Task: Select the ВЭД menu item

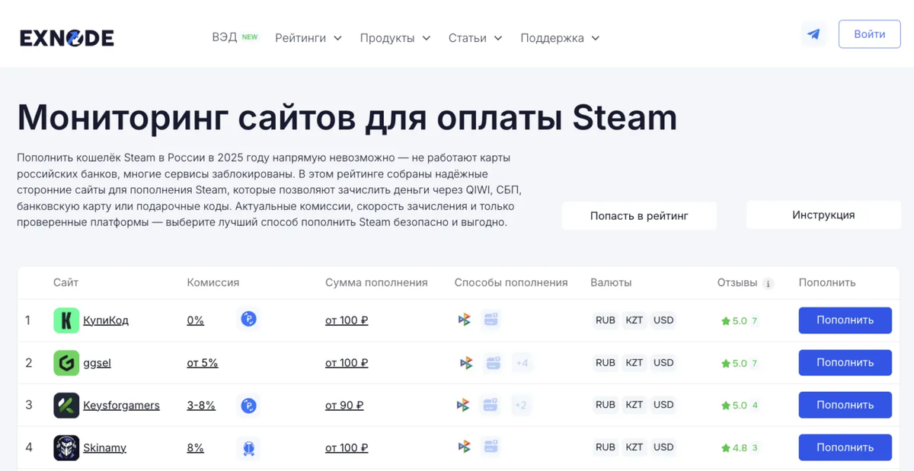Action: (x=226, y=37)
